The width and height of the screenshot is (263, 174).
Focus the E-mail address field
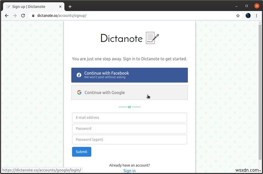130,118
